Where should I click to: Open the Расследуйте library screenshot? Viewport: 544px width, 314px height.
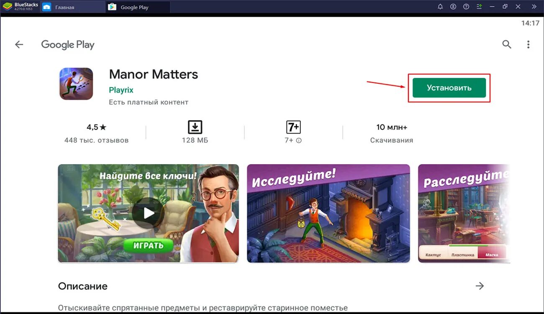pos(464,214)
